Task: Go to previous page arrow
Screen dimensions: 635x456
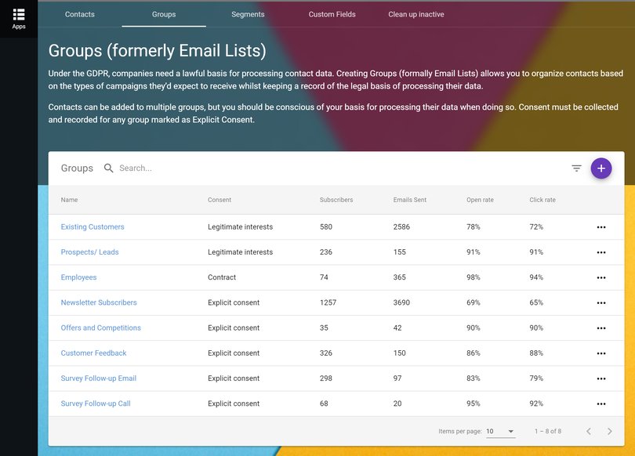Action: point(588,432)
